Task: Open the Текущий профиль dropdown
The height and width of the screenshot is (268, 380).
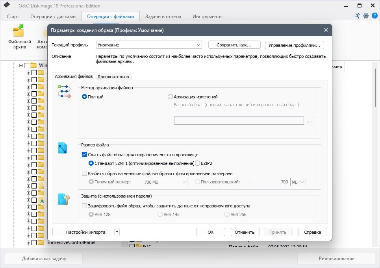Action: (x=149, y=45)
